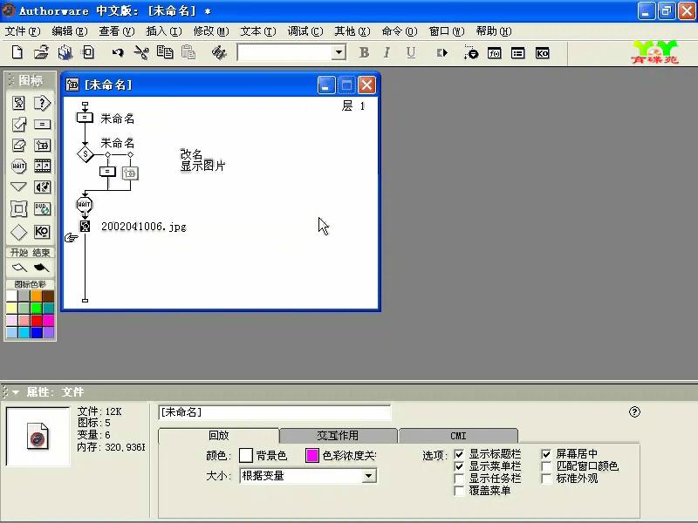Image resolution: width=698 pixels, height=523 pixels.
Task: Select the Erase icon in the palette
Action: [x=18, y=145]
